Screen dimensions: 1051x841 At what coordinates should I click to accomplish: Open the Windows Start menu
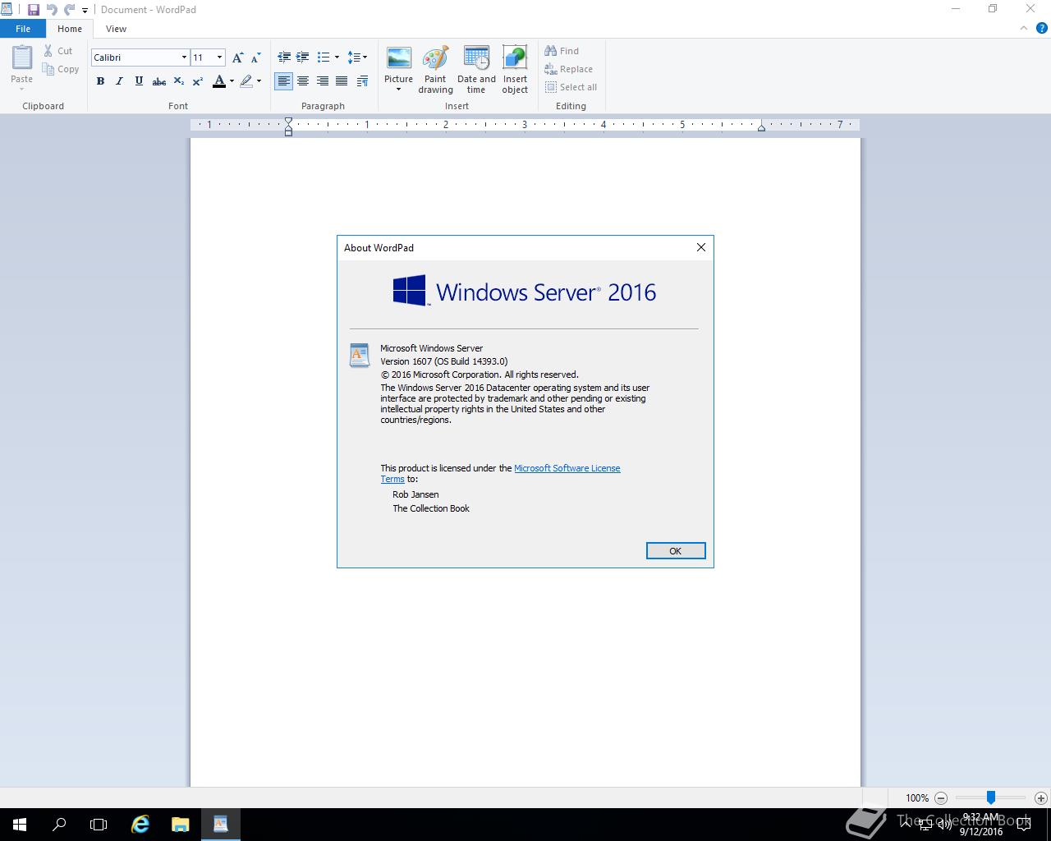pyautogui.click(x=20, y=825)
